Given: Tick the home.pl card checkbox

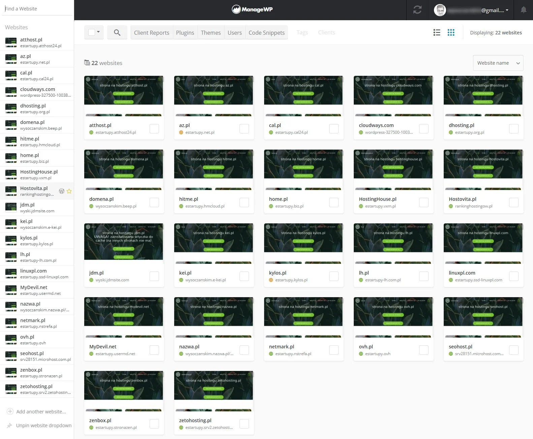Looking at the screenshot, I should pyautogui.click(x=334, y=202).
